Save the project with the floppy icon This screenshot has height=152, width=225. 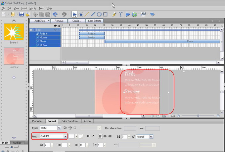22,14
